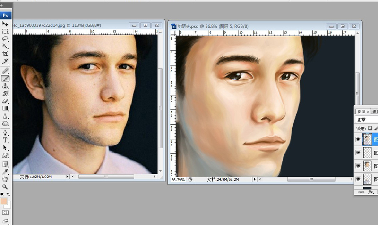Click the Ps logo at toolbar top

point(5,16)
